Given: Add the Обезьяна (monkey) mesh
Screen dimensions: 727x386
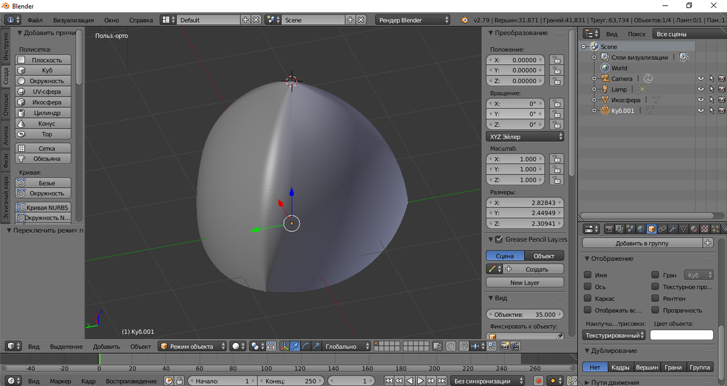Looking at the screenshot, I should [43, 159].
